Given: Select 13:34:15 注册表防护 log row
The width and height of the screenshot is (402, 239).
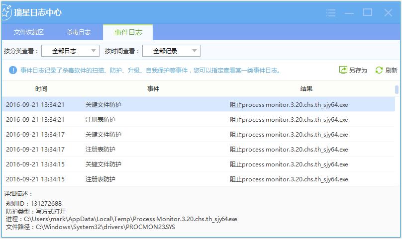Looking at the screenshot, I should pos(199,179).
